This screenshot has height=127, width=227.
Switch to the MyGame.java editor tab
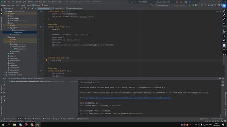click(44, 8)
